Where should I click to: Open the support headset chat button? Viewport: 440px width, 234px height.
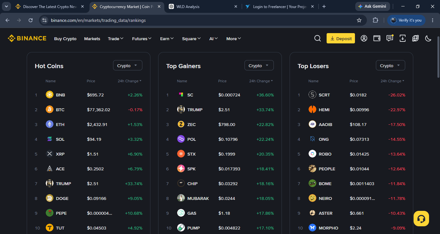coord(421,219)
